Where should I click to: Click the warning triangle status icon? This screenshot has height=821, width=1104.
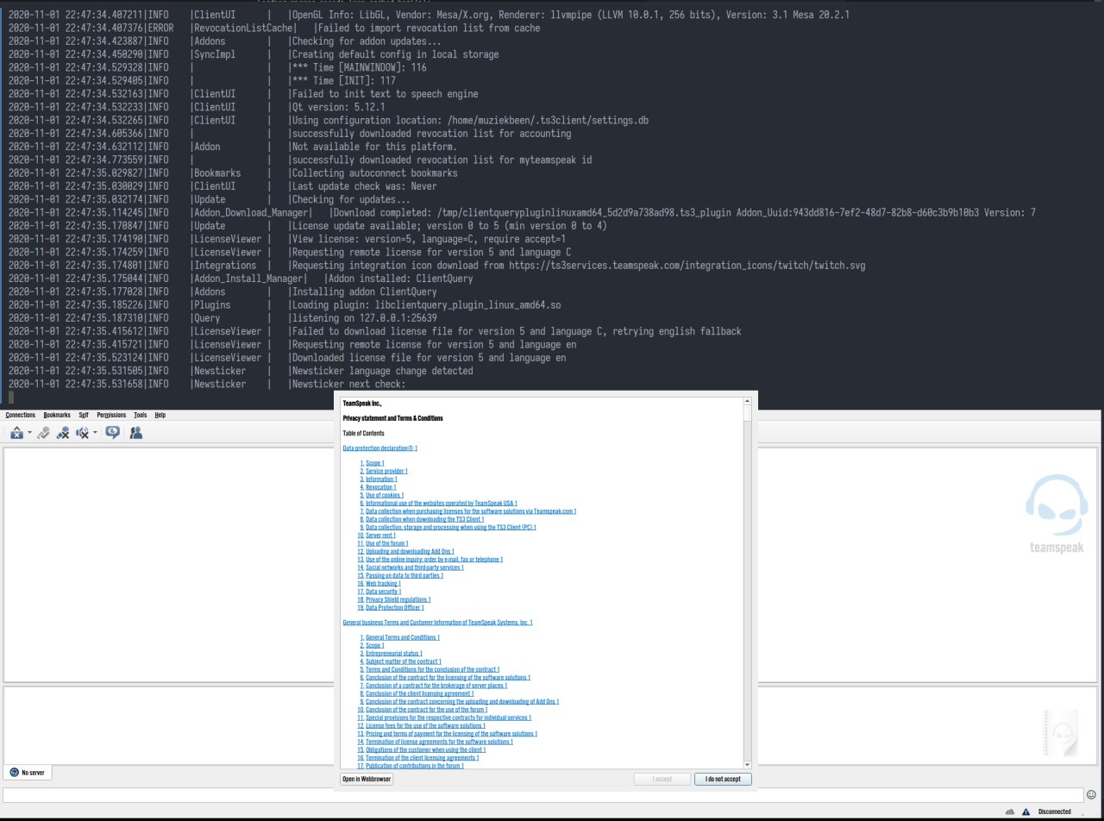click(1026, 812)
